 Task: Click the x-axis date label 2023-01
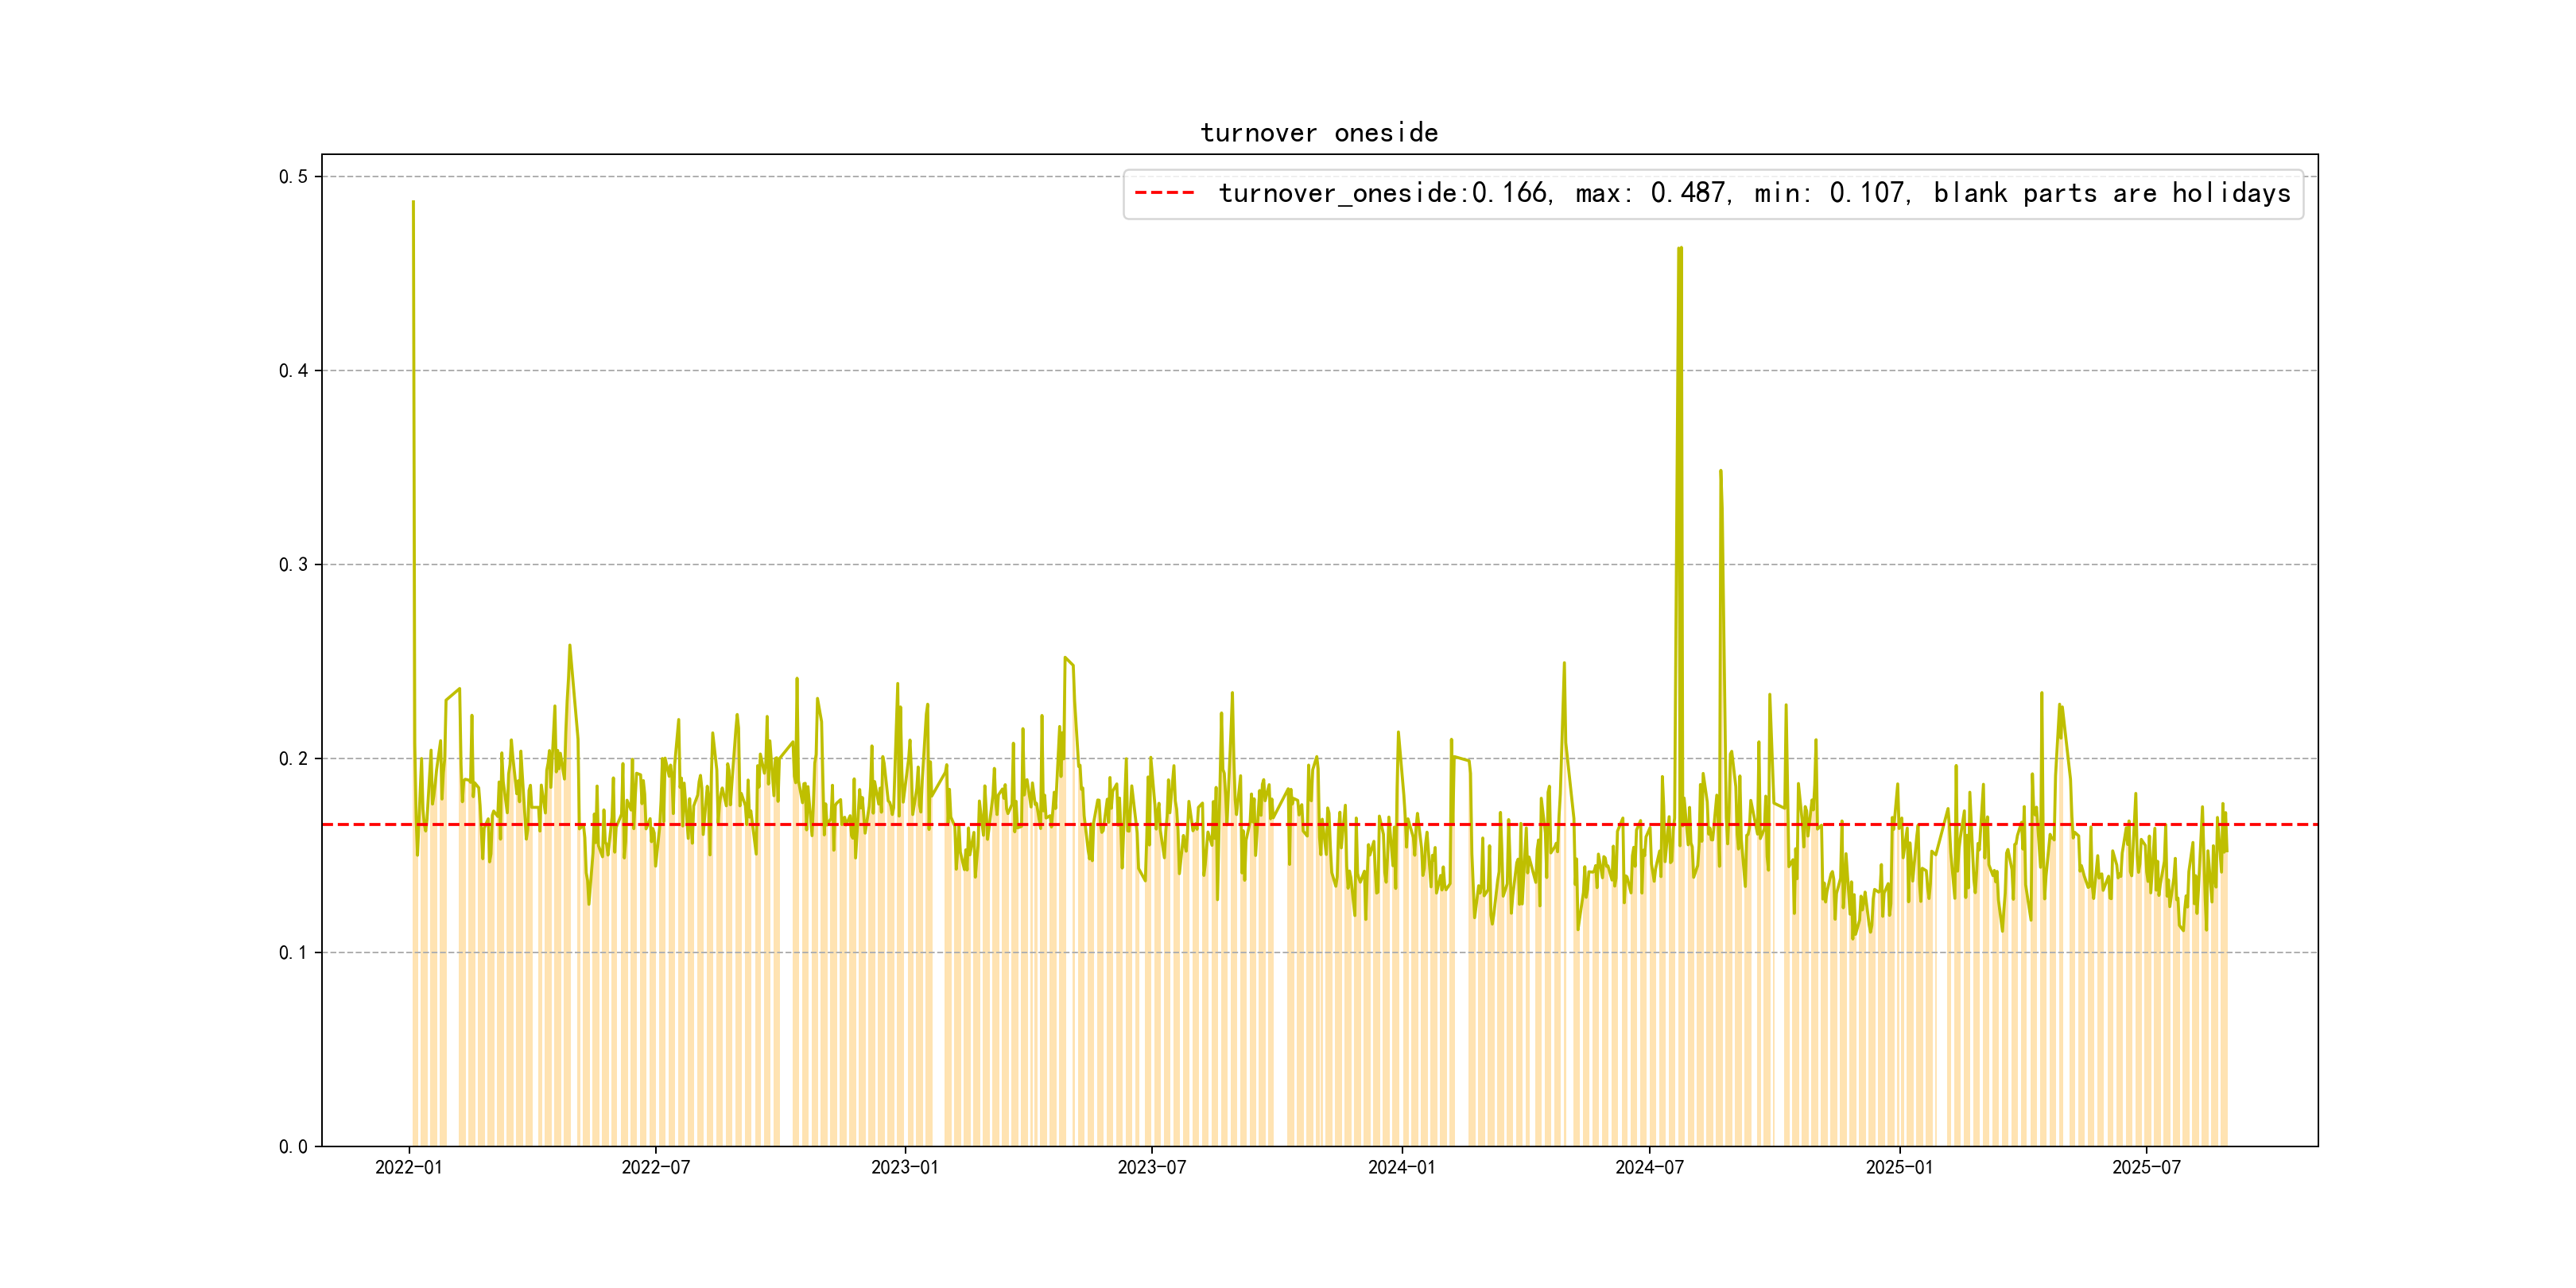904,1168
